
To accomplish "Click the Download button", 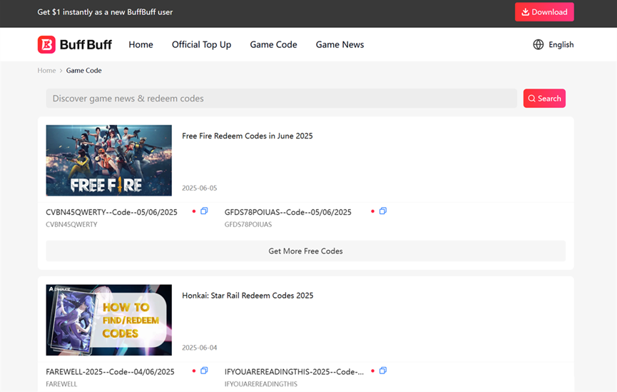I will tap(544, 12).
